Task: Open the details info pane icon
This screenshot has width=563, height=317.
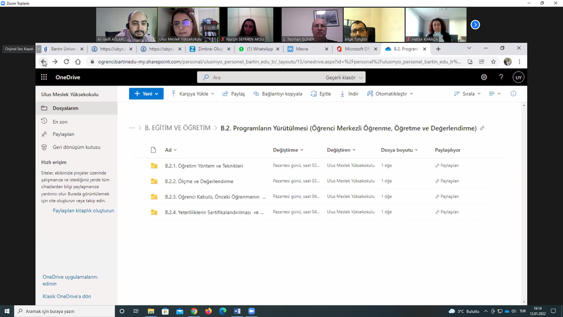Action: [x=513, y=94]
